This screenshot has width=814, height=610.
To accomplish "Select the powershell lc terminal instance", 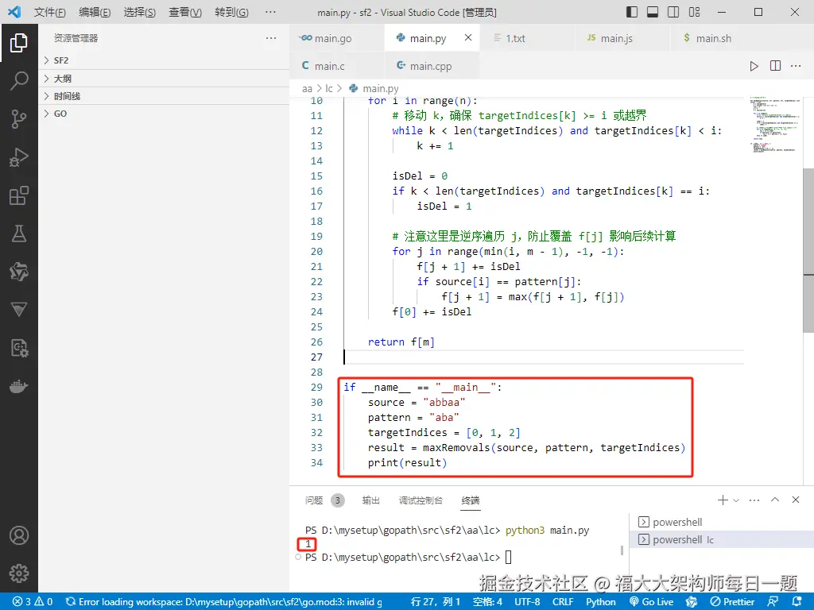I will pos(721,539).
